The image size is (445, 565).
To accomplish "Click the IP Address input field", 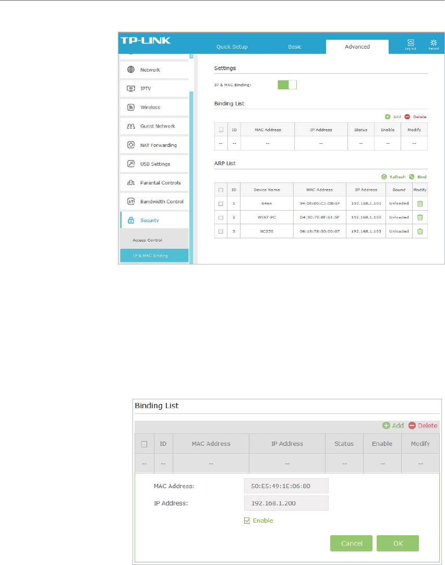I will click(286, 503).
